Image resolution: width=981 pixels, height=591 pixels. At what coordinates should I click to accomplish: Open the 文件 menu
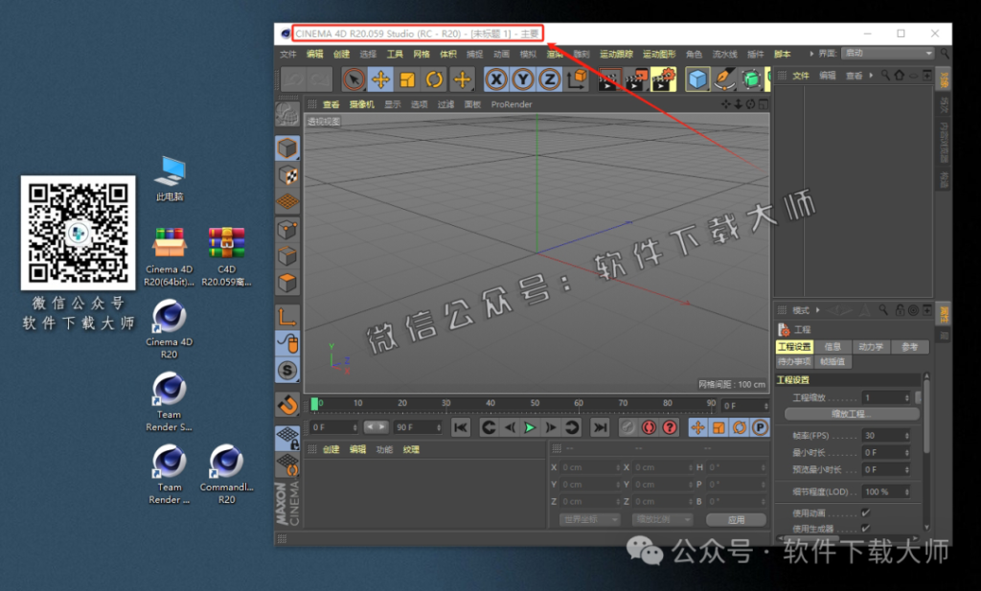287,55
